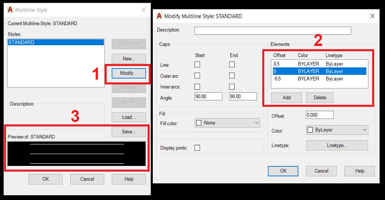Viewport: 385px width, 200px height.
Task: Click Cancel in Multiline Style dialog
Action: point(87,179)
